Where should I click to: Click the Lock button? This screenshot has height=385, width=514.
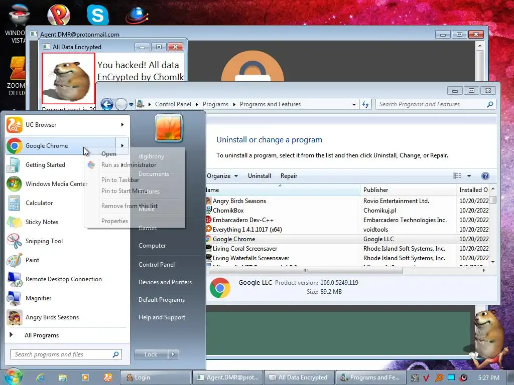tap(151, 354)
